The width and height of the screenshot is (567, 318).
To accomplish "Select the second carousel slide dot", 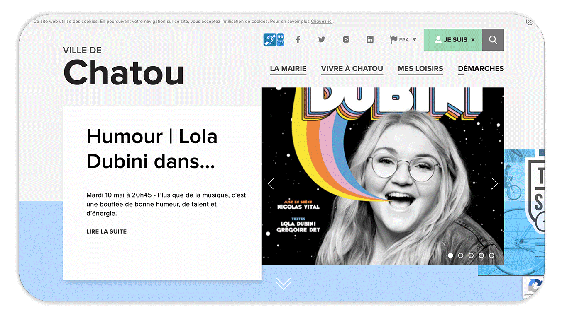I will [x=461, y=255].
